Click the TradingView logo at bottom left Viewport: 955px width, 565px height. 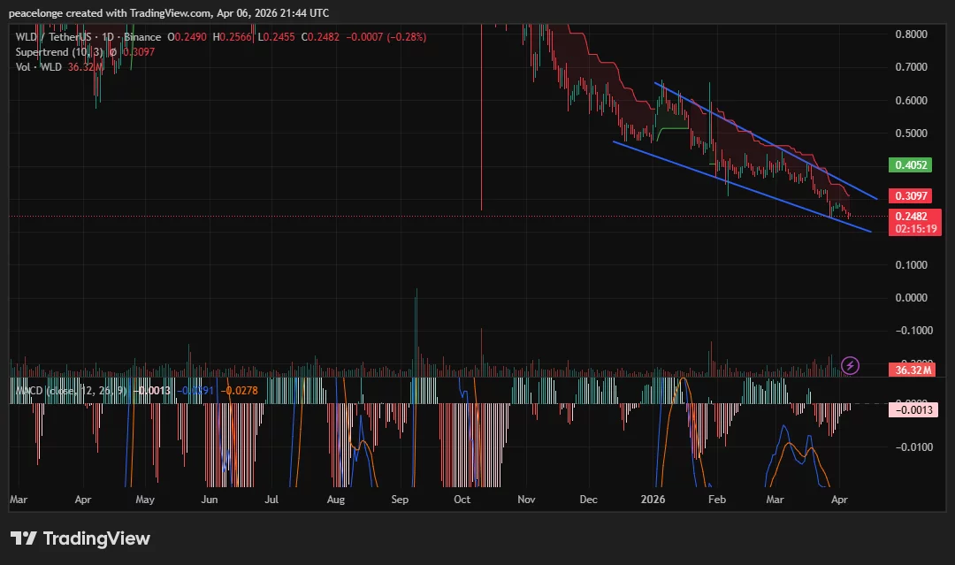80,538
